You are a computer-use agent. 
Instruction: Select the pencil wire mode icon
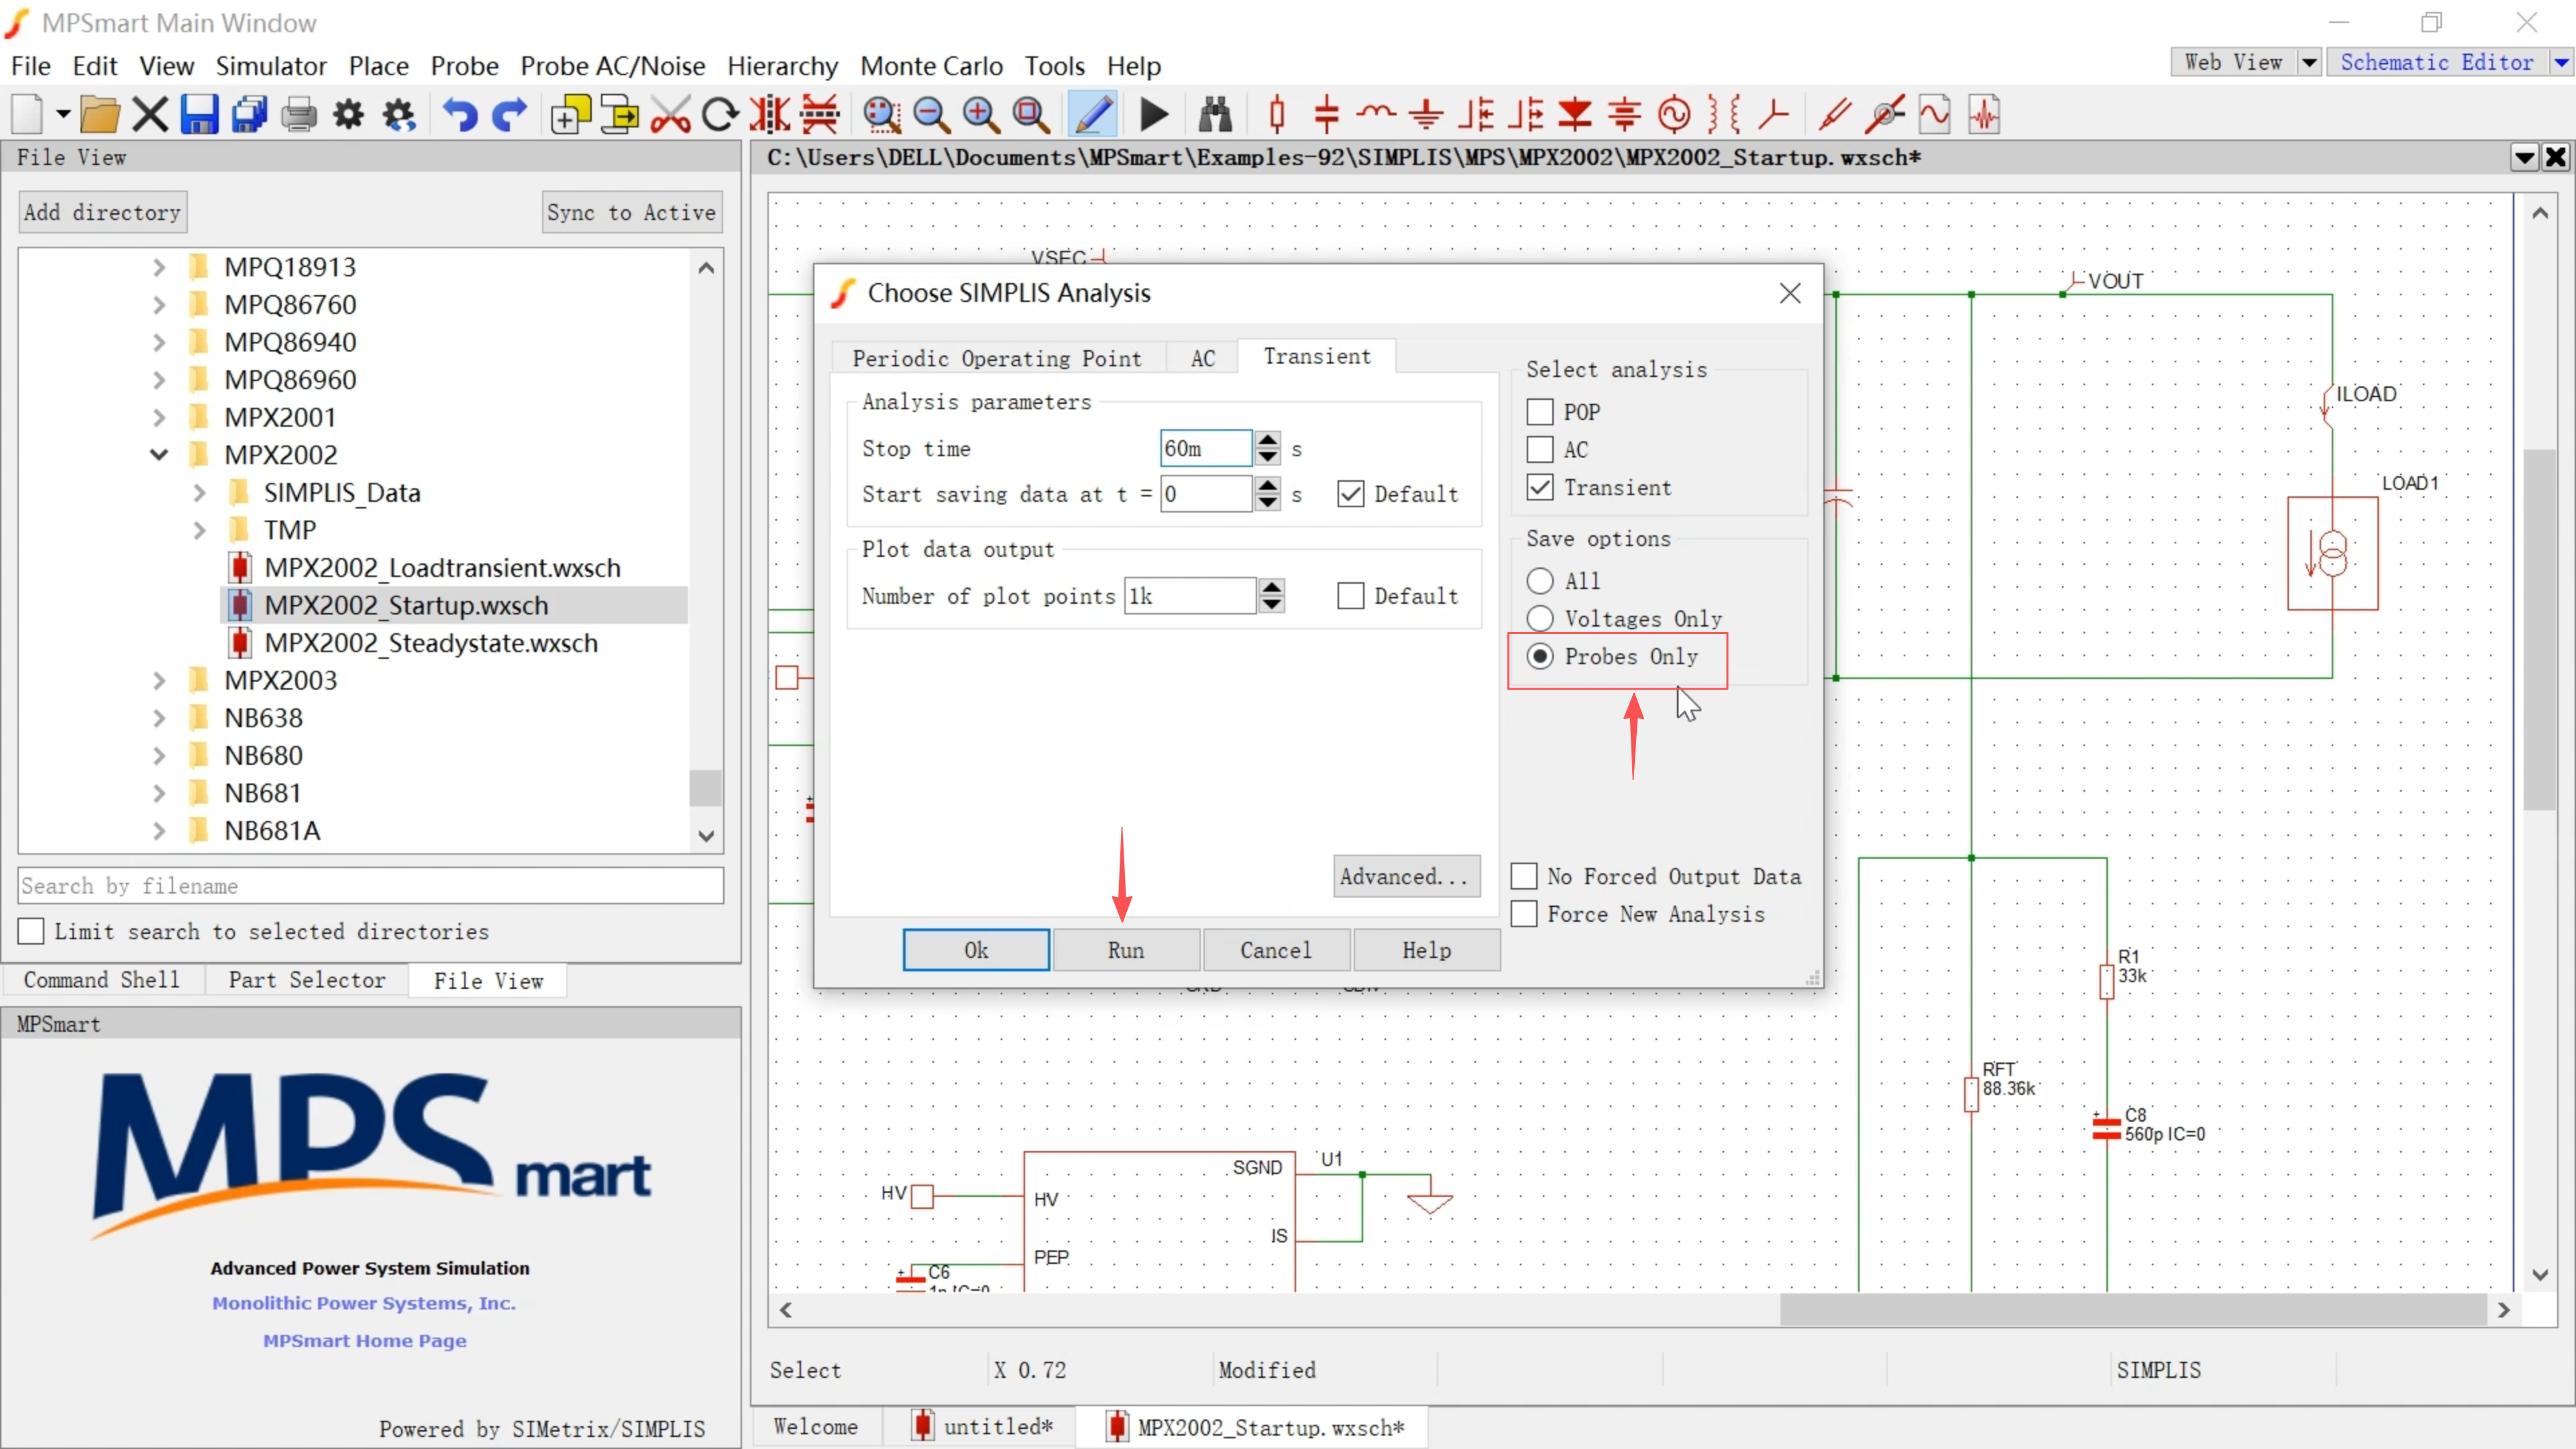(x=1093, y=115)
